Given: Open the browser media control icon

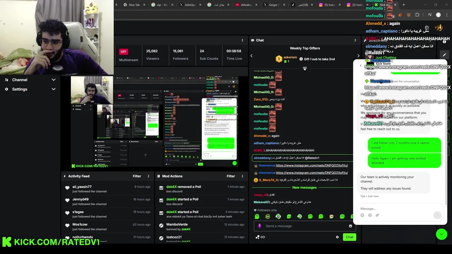Looking at the screenshot, I should pos(430,15).
